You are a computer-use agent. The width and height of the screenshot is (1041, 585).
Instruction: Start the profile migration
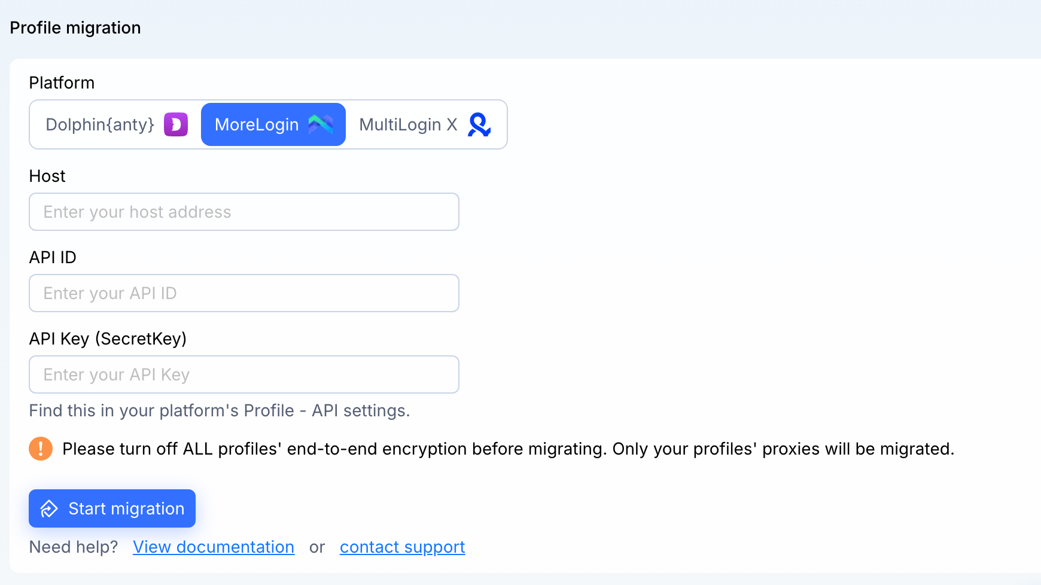point(112,508)
